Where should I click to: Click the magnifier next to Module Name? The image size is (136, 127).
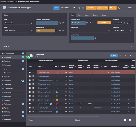[x=57, y=30]
